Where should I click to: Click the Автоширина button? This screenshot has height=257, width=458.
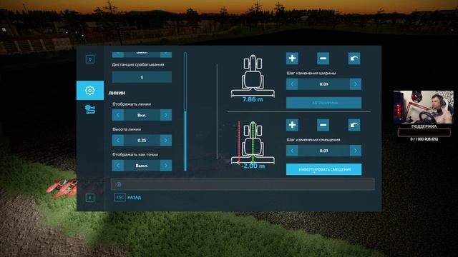(x=323, y=103)
